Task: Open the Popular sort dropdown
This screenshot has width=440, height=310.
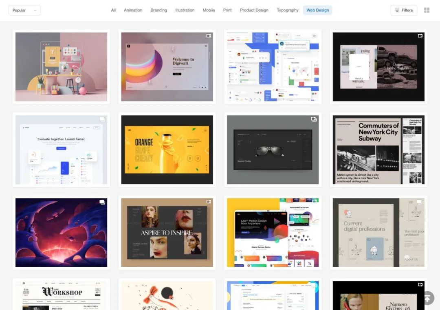Action: (x=24, y=10)
